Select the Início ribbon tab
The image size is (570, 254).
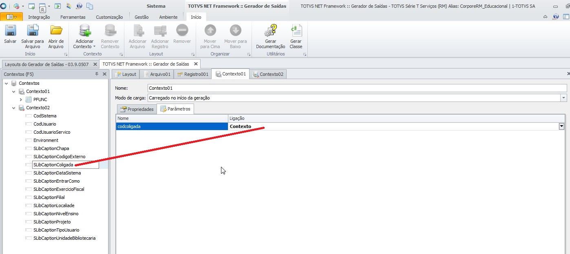tap(196, 17)
